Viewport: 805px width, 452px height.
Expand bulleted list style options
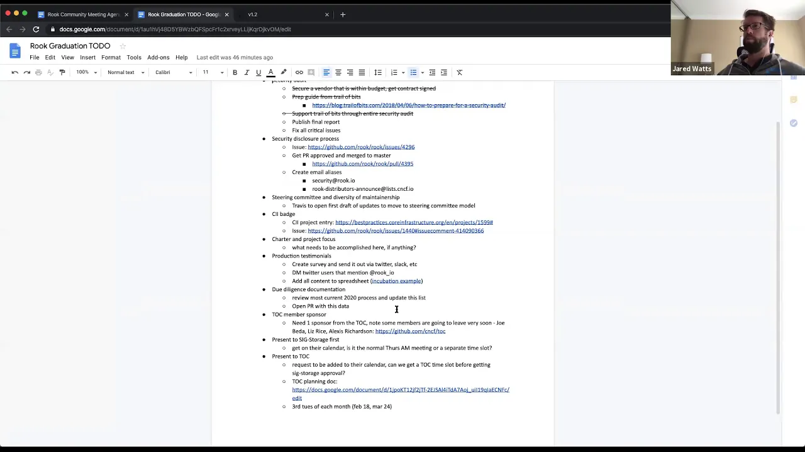(422, 72)
